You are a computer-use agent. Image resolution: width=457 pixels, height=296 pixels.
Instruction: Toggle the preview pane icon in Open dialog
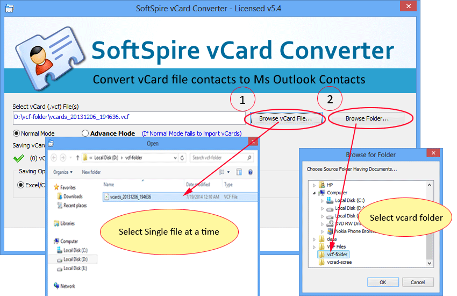239,172
